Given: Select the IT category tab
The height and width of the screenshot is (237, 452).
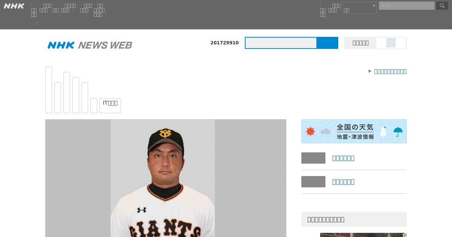Looking at the screenshot, I should (110, 105).
